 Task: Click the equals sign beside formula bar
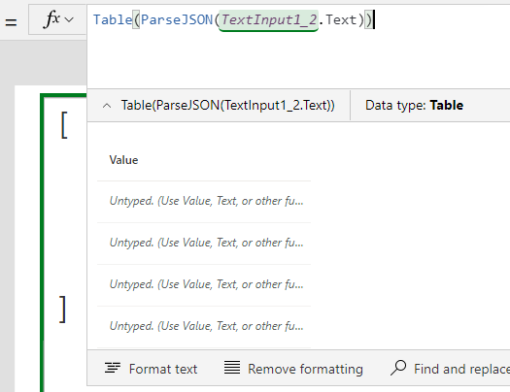coord(11,22)
